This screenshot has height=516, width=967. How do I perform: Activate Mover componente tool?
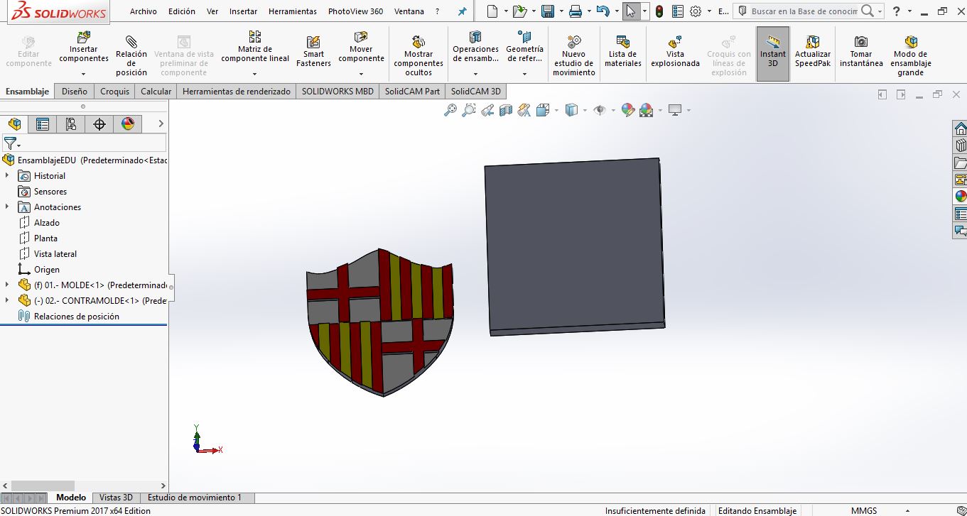(361, 47)
